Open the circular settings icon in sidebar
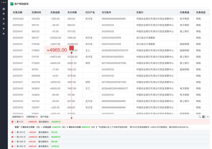This screenshot has height=149, width=212. [x=4, y=14]
